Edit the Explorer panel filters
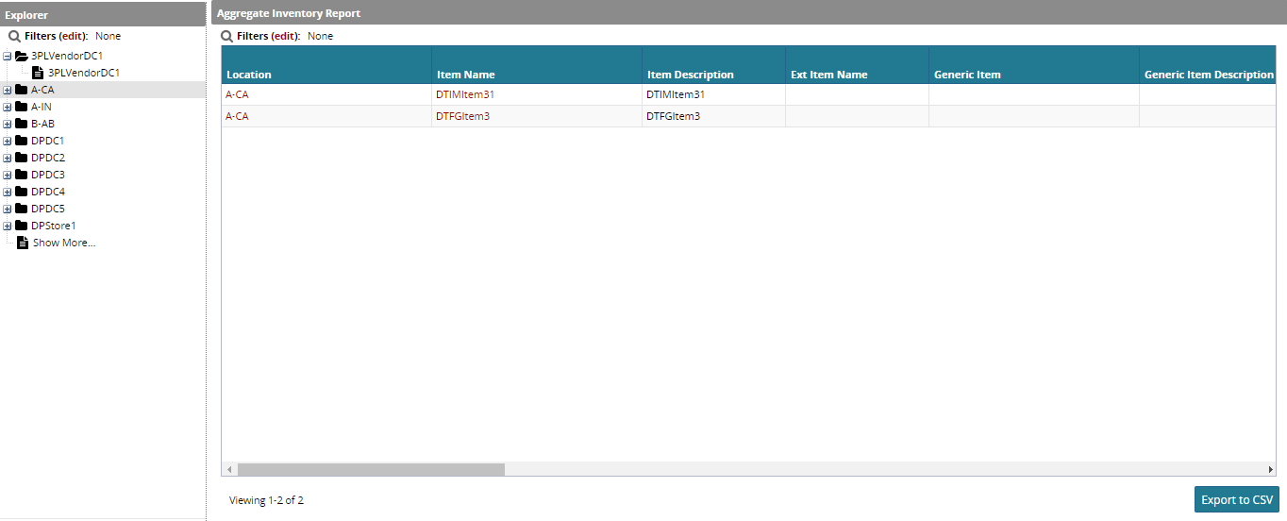1287x521 pixels. [74, 36]
